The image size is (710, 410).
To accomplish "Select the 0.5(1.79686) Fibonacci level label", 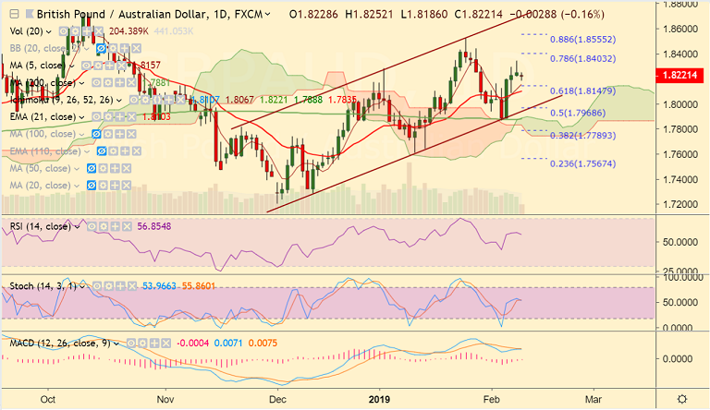I will [578, 113].
